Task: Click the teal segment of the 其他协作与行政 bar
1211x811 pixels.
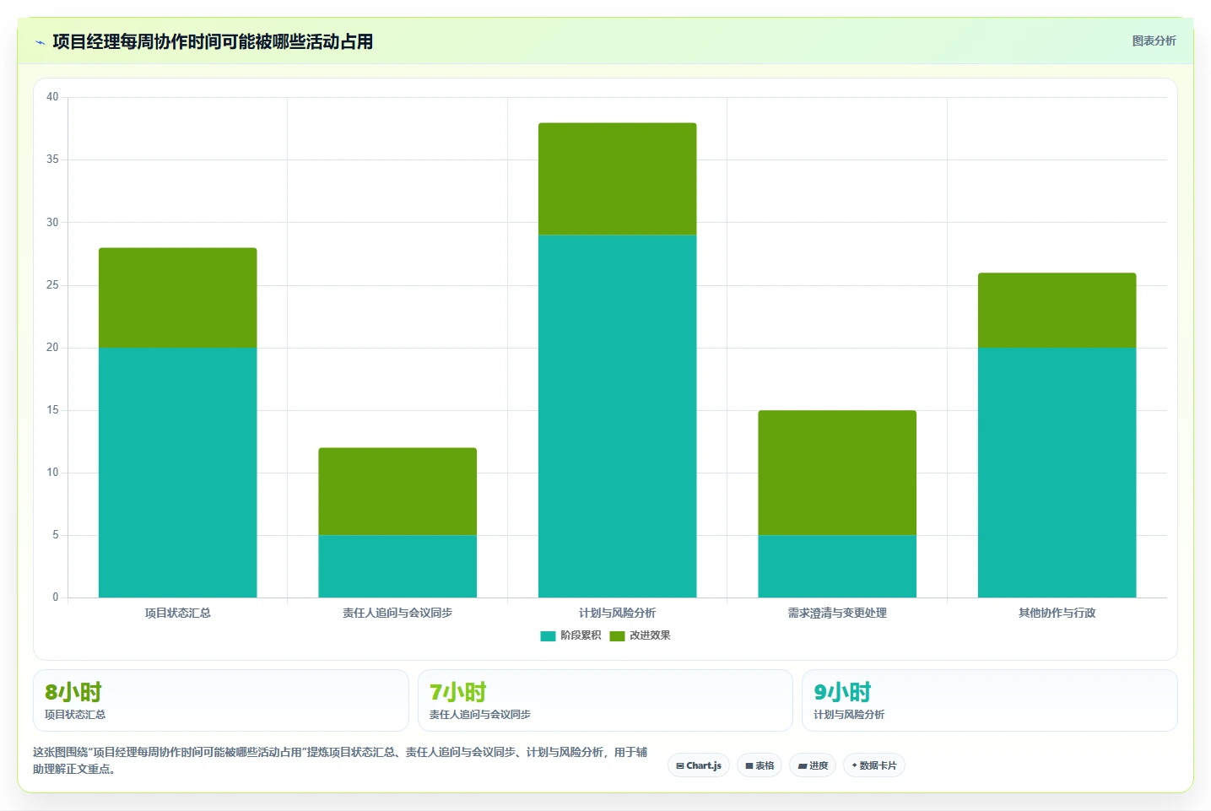Action: pos(1057,473)
